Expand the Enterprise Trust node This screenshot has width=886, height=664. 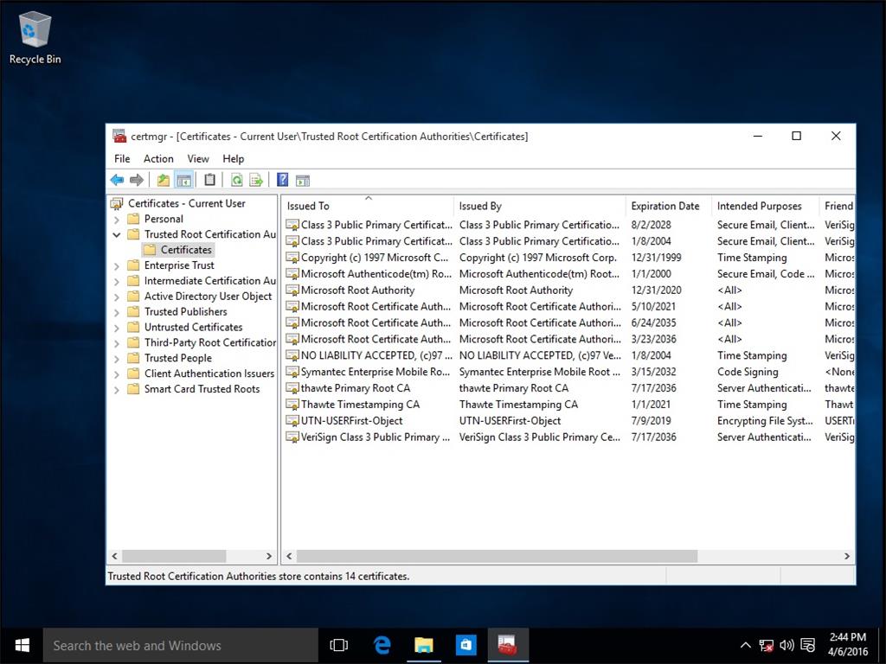pos(117,266)
